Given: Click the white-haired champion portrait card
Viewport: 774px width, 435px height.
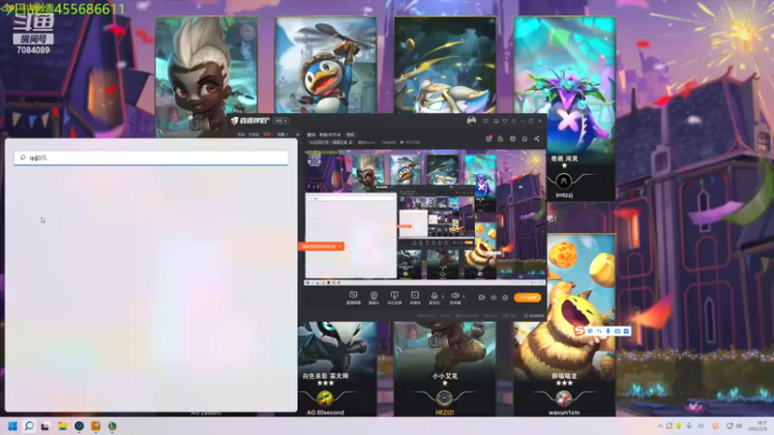Looking at the screenshot, I should click(x=206, y=76).
